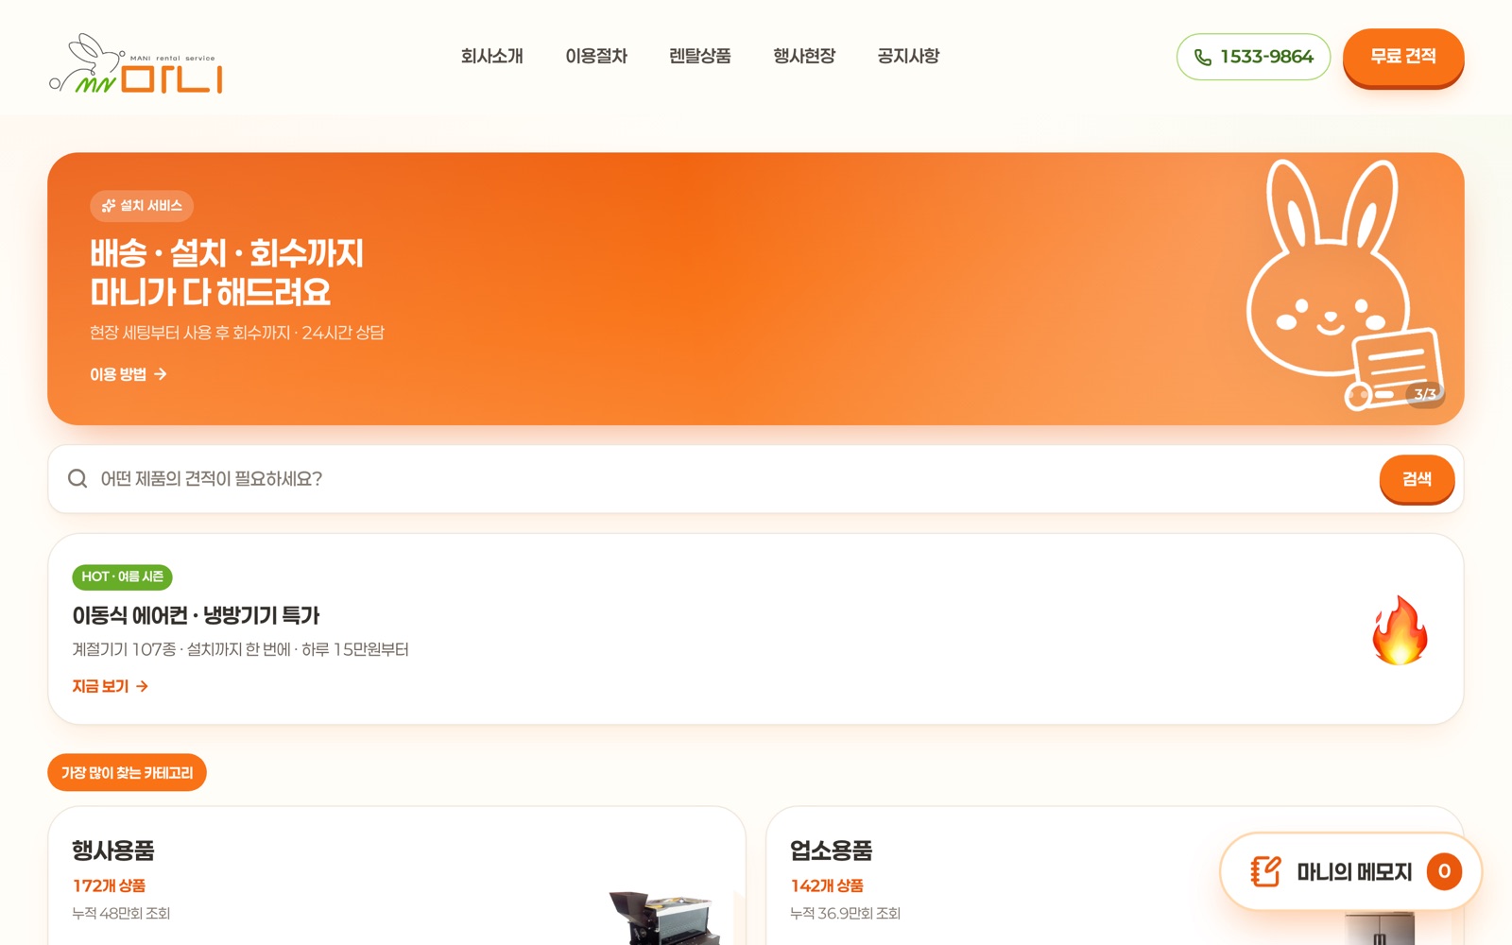Follow the 지금 보기 link
Image resolution: width=1512 pixels, height=945 pixels.
point(110,686)
